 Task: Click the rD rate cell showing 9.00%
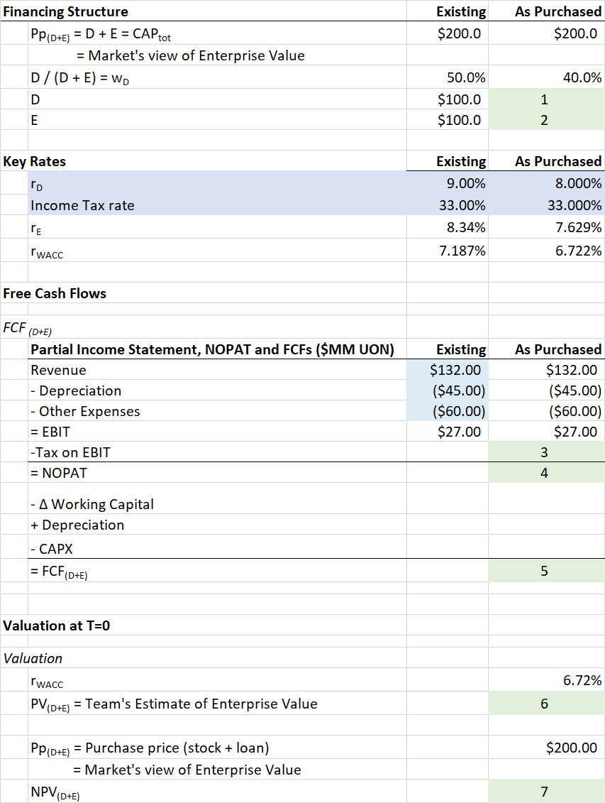click(465, 183)
